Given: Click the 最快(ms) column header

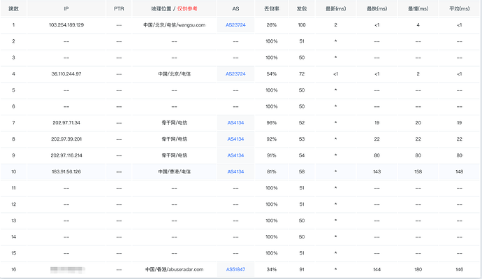Looking at the screenshot, I should tap(377, 8).
